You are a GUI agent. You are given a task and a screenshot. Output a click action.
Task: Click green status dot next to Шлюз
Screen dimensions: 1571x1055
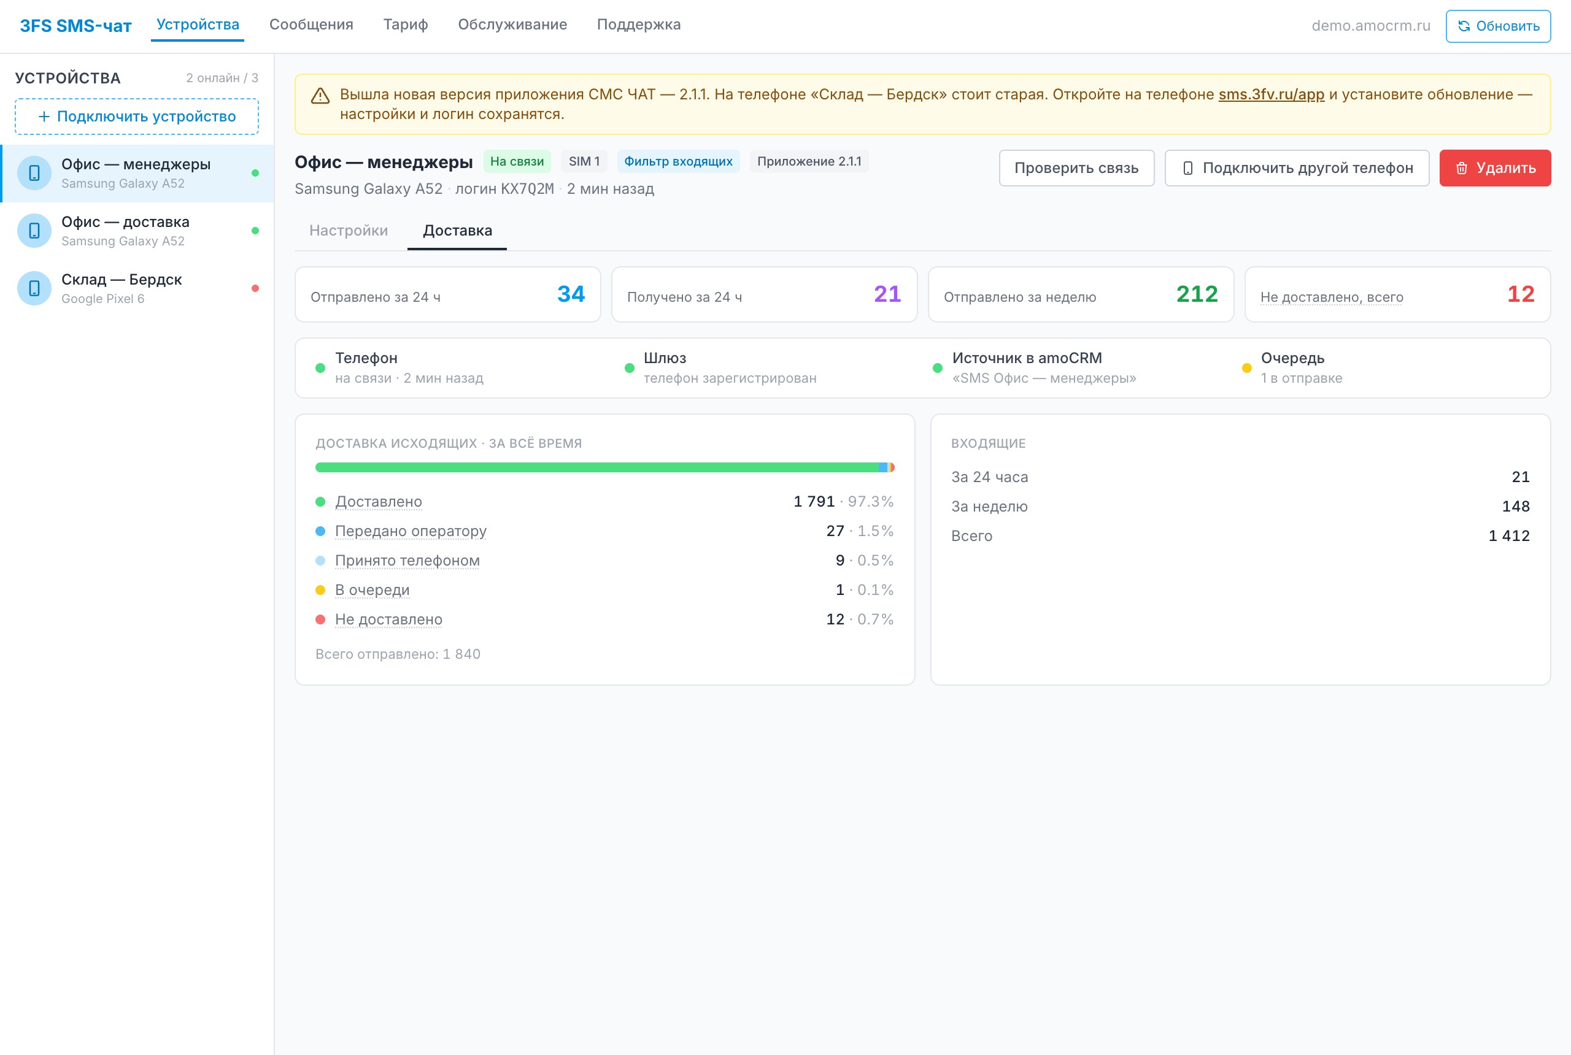click(630, 368)
